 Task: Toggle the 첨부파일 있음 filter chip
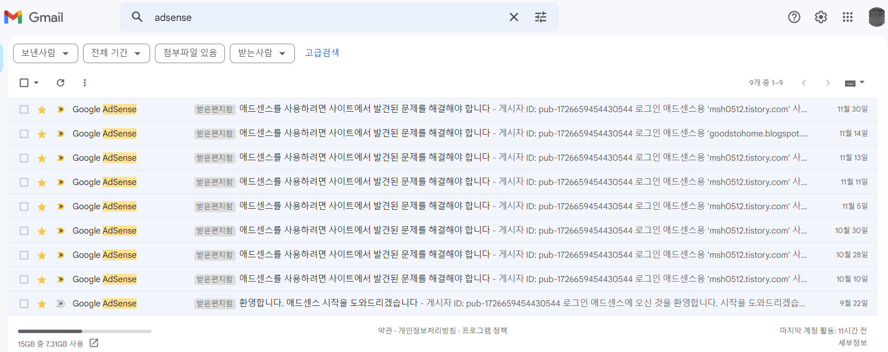point(190,53)
